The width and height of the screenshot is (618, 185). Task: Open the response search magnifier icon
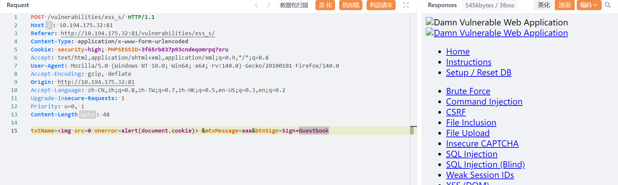[608, 5]
